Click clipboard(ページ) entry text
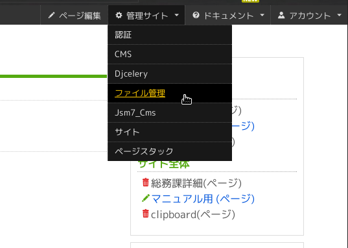The height and width of the screenshot is (248, 348). (193, 214)
